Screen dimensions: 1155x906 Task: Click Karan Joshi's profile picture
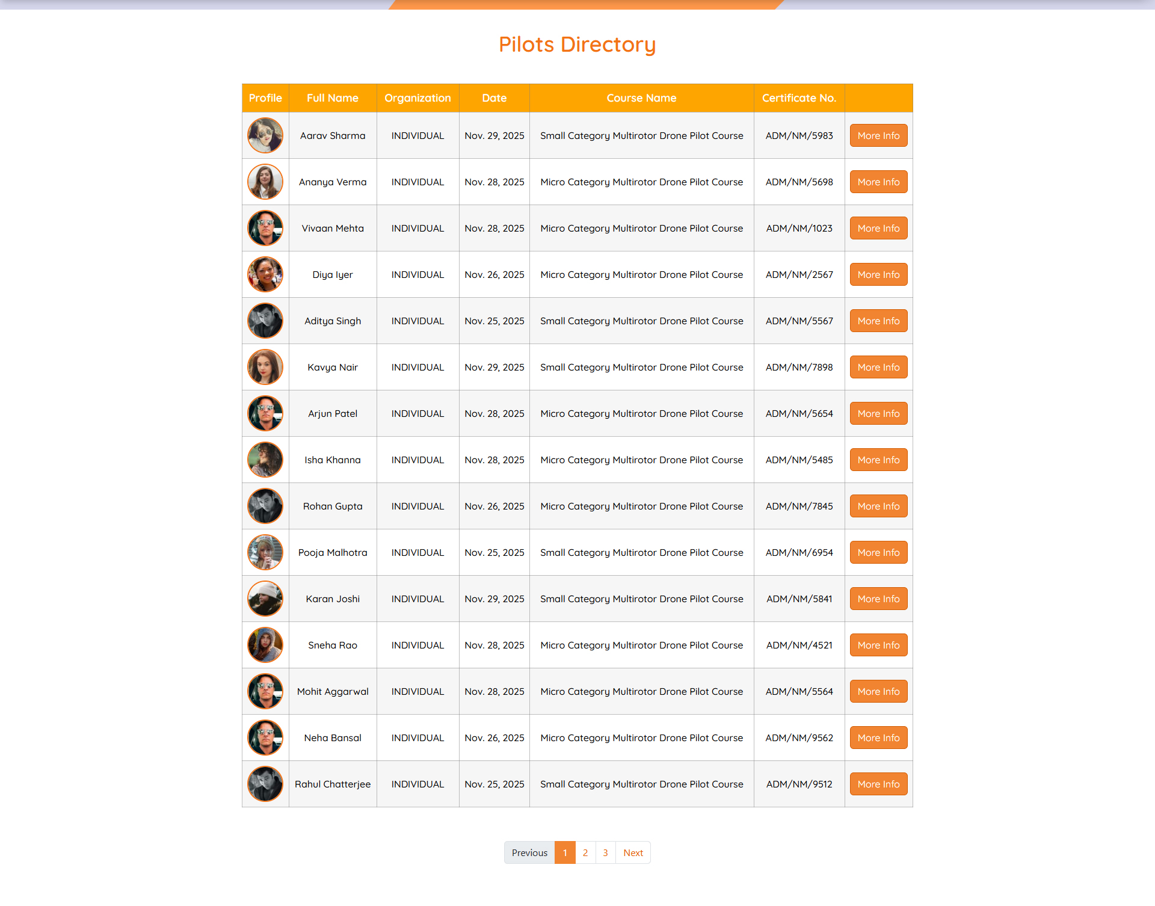[x=265, y=599]
